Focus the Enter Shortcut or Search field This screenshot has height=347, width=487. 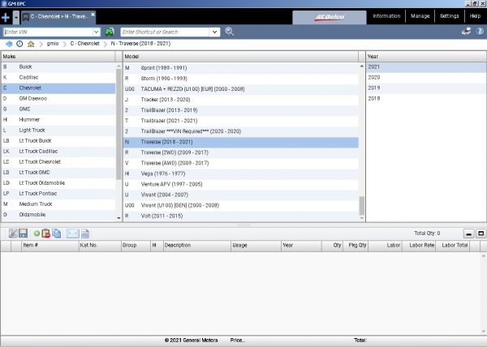(x=165, y=32)
